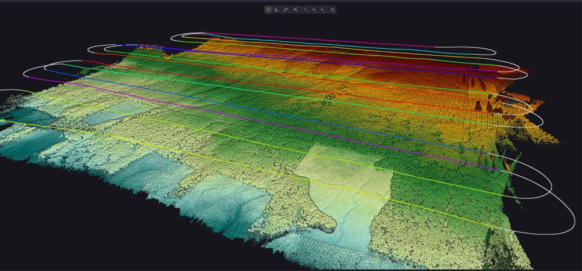
Task: Select the dark tree cluster at right edge
Action: coord(483,106)
